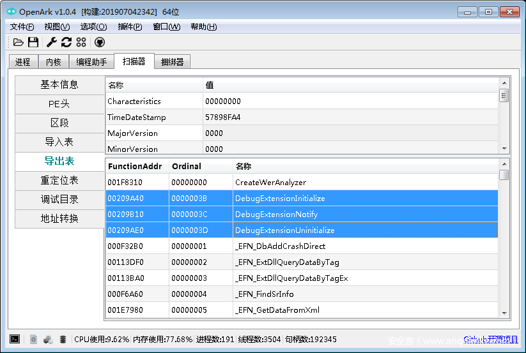Screen dimensions: 526x353
Task: Click the refresh arrows icon
Action: click(x=66, y=42)
